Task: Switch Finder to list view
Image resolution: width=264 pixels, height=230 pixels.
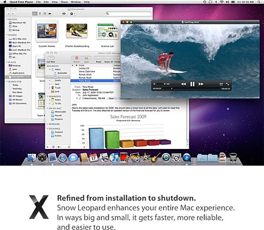Action: pyautogui.click(x=40, y=13)
